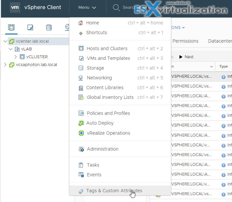Click the Events icon in menu
This screenshot has height=202, width=232.
click(x=81, y=175)
